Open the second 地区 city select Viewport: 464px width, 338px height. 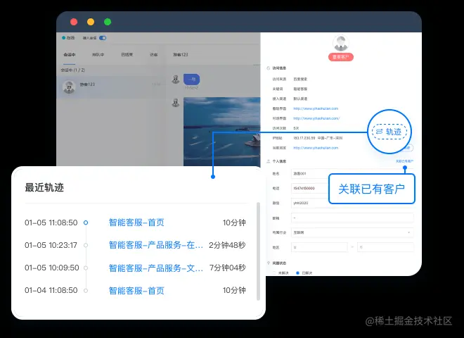click(385, 247)
